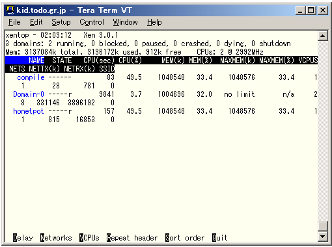Image resolution: width=332 pixels, height=247 pixels.
Task: Click Domain-0 NETTX value 331146
Action: [48, 103]
